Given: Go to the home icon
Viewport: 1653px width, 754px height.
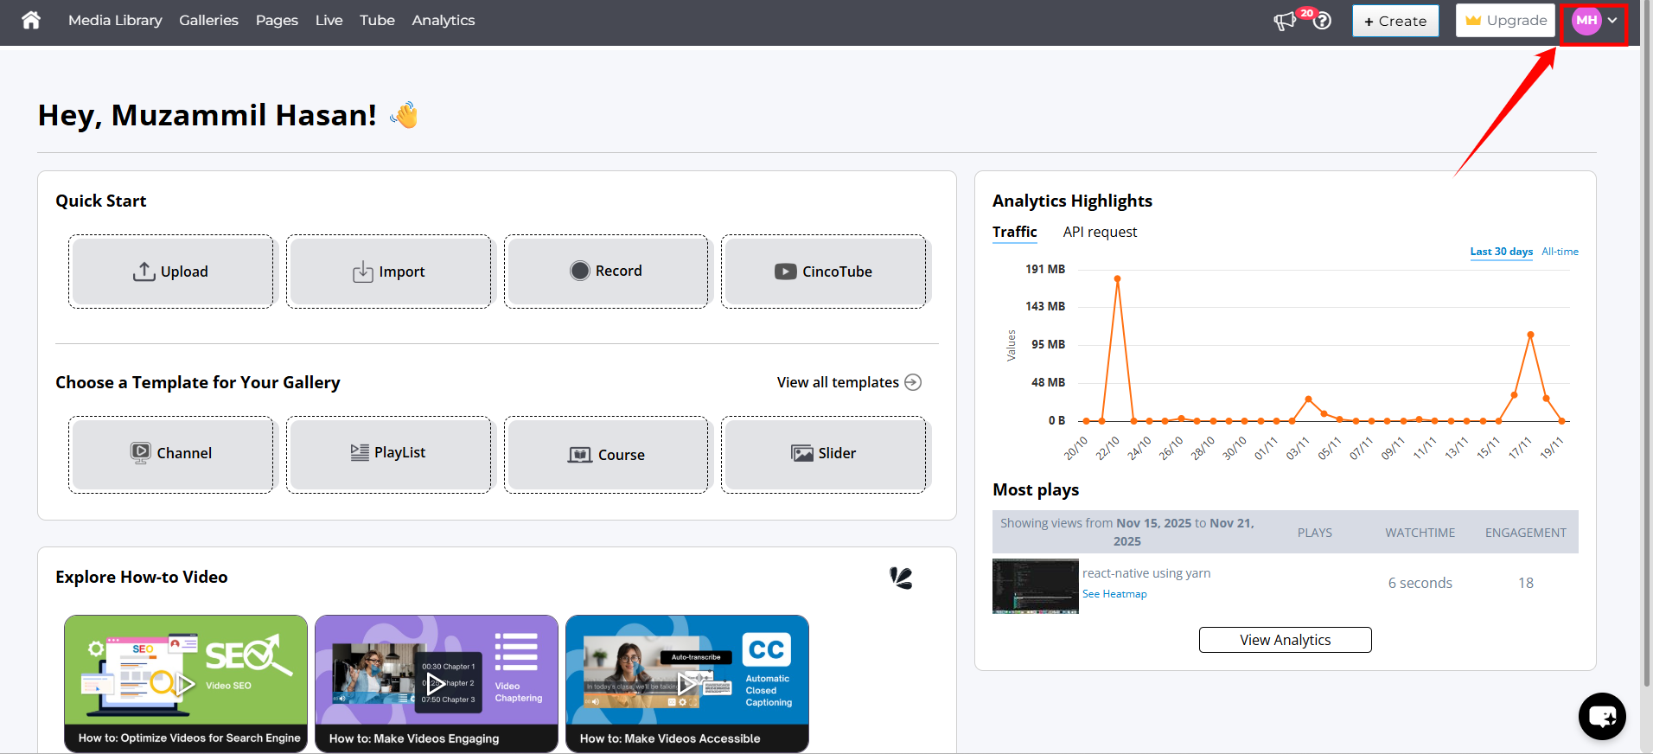Looking at the screenshot, I should coord(31,20).
